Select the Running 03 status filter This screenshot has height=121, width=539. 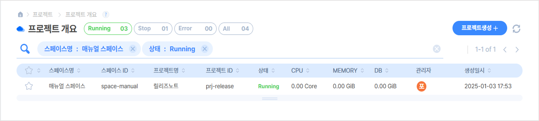coord(108,29)
